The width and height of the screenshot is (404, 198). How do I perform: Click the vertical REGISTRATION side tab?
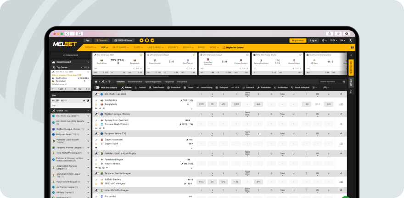[x=351, y=67]
